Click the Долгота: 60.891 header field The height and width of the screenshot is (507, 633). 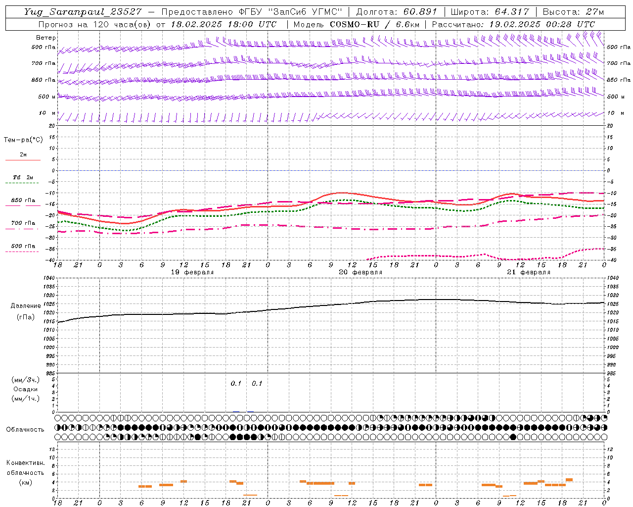coord(397,12)
